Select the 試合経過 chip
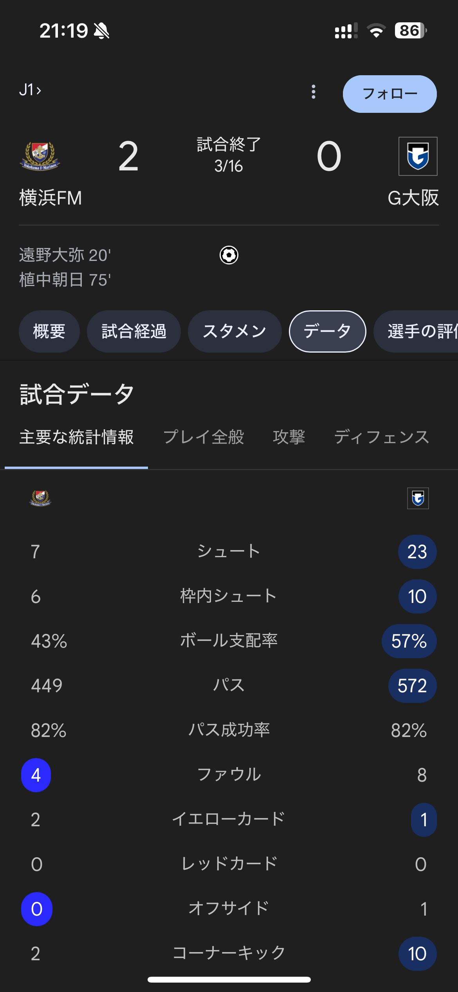 point(134,331)
